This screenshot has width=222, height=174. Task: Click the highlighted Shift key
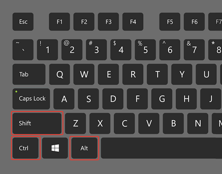(x=37, y=123)
